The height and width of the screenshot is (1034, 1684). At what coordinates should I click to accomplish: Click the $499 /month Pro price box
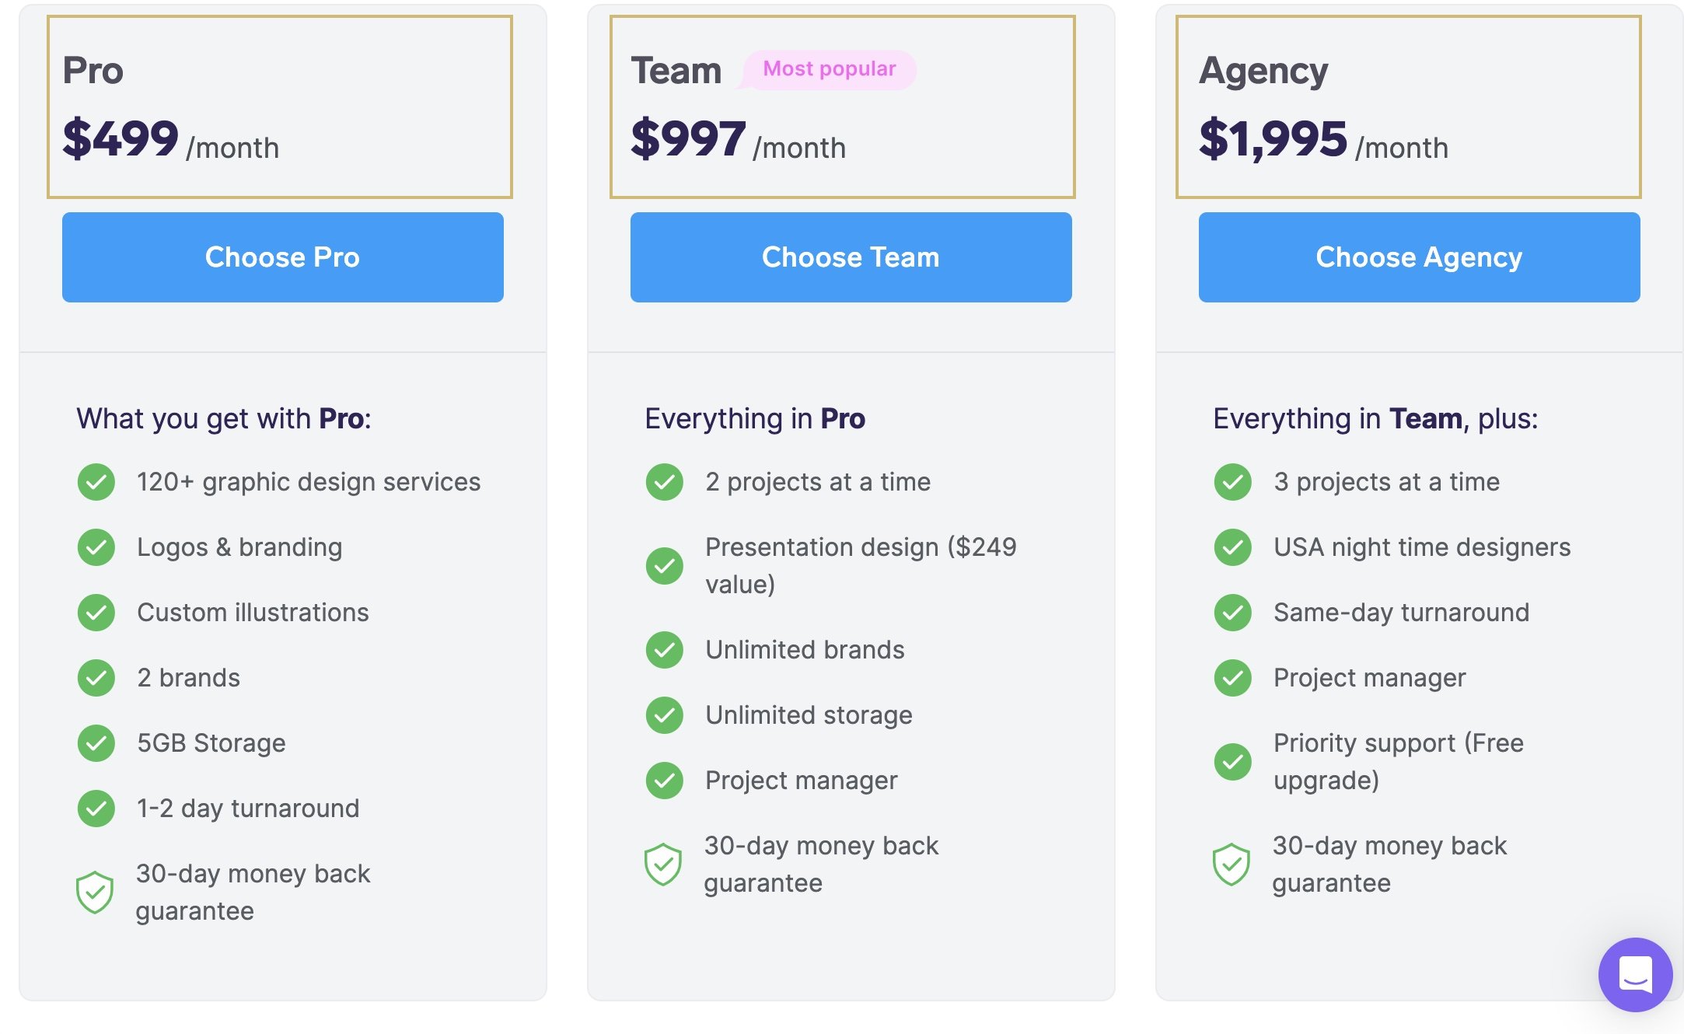coord(280,107)
